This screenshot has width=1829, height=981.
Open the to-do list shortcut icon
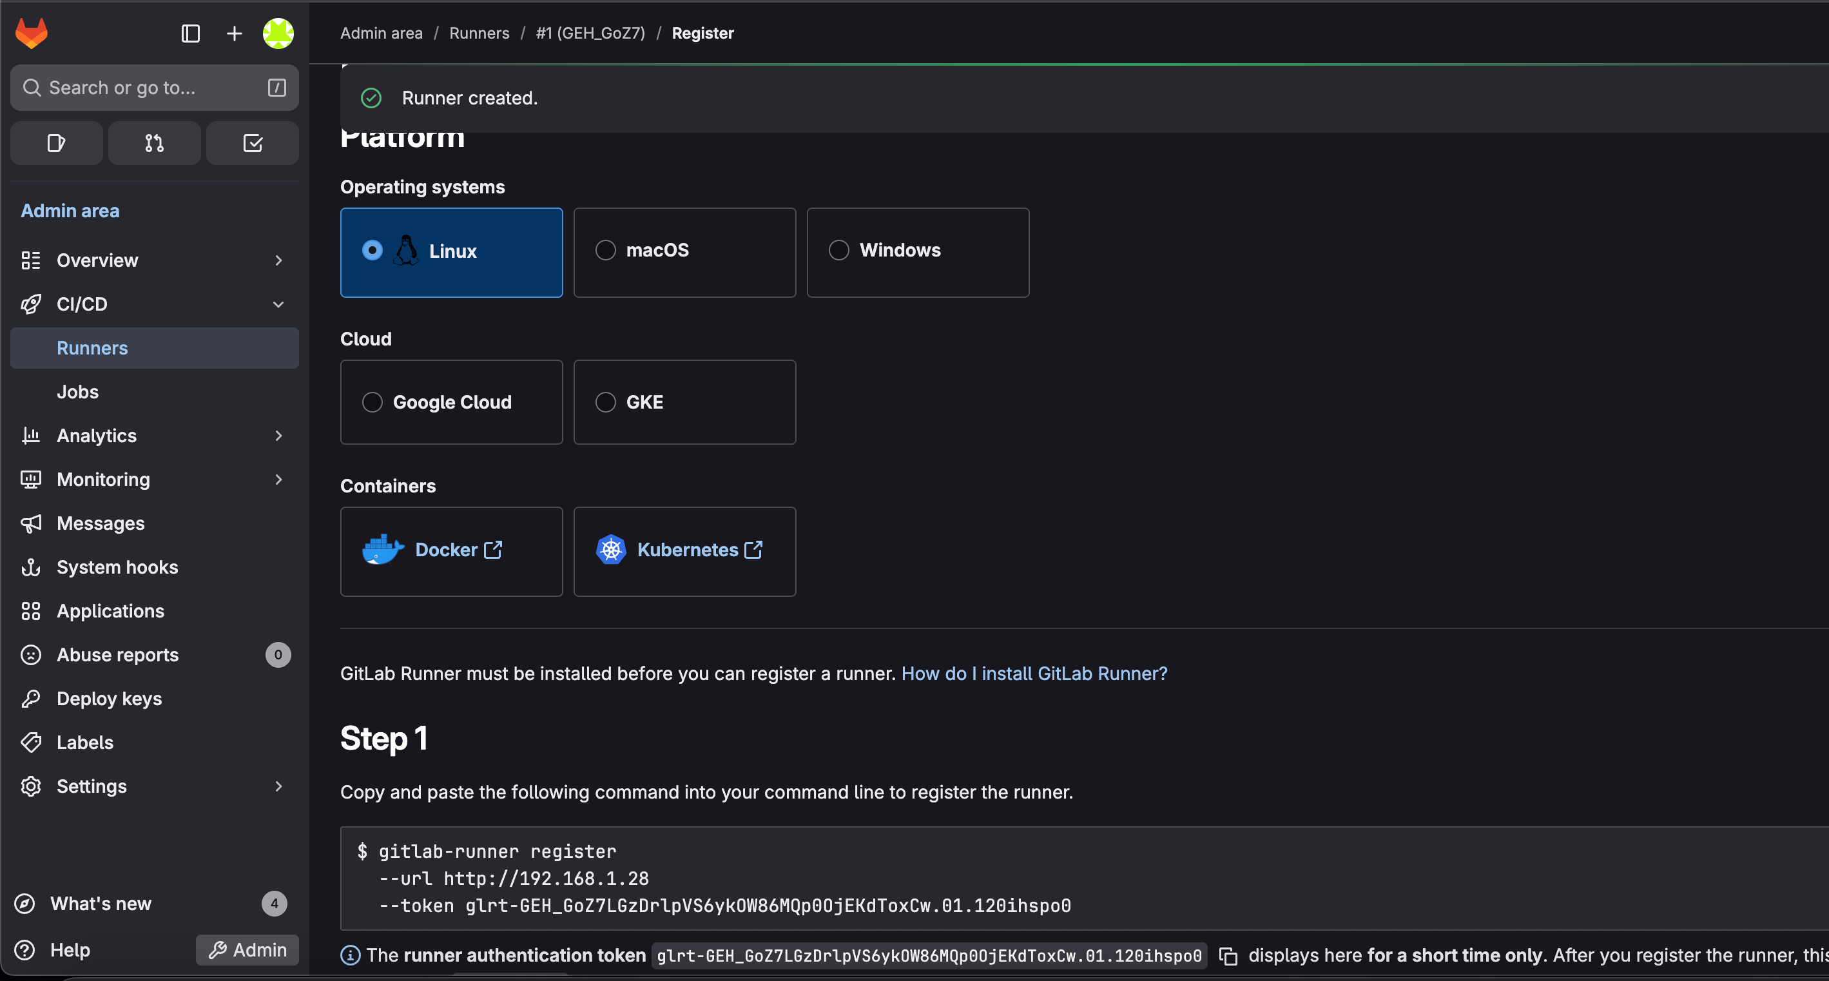pos(252,144)
